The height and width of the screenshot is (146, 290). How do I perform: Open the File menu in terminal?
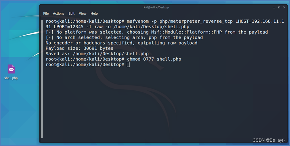[46, 13]
